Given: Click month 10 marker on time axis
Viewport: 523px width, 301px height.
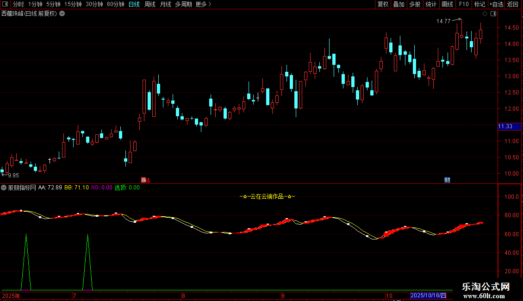Looking at the screenshot, I should (389, 295).
